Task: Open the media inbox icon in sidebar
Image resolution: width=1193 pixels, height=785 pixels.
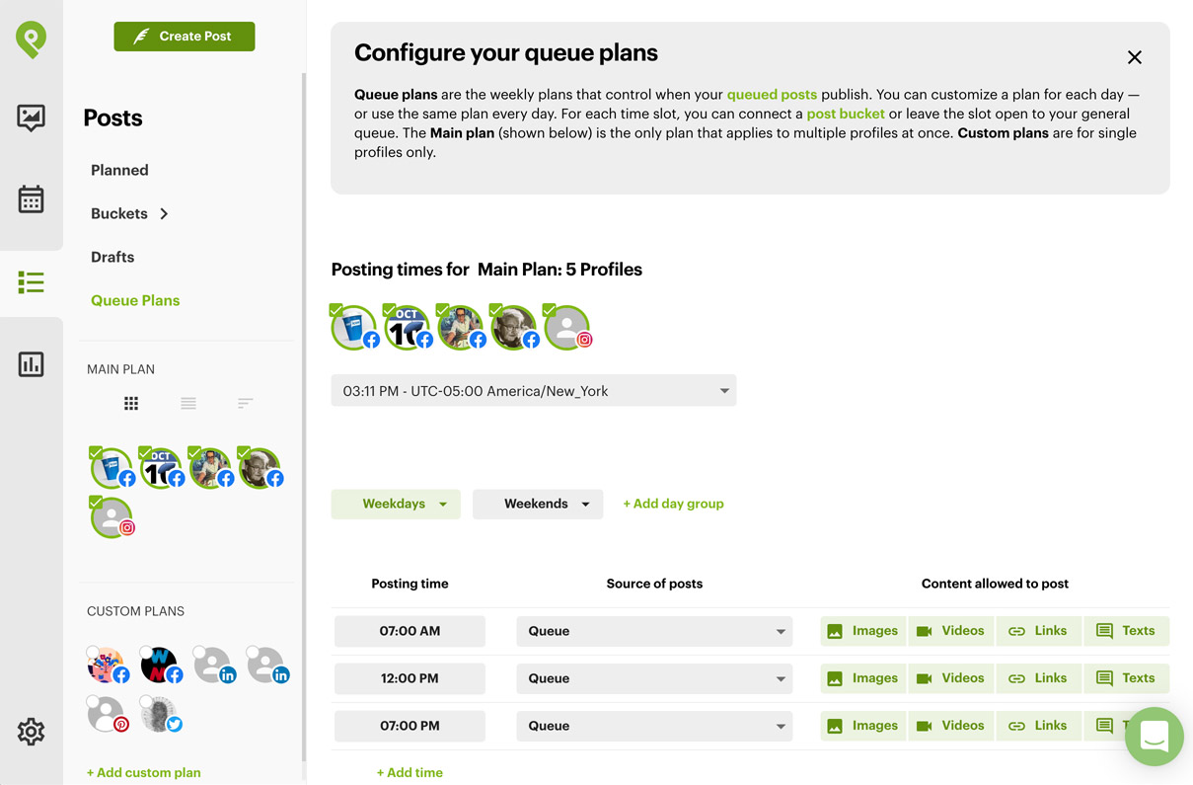Action: 31,118
